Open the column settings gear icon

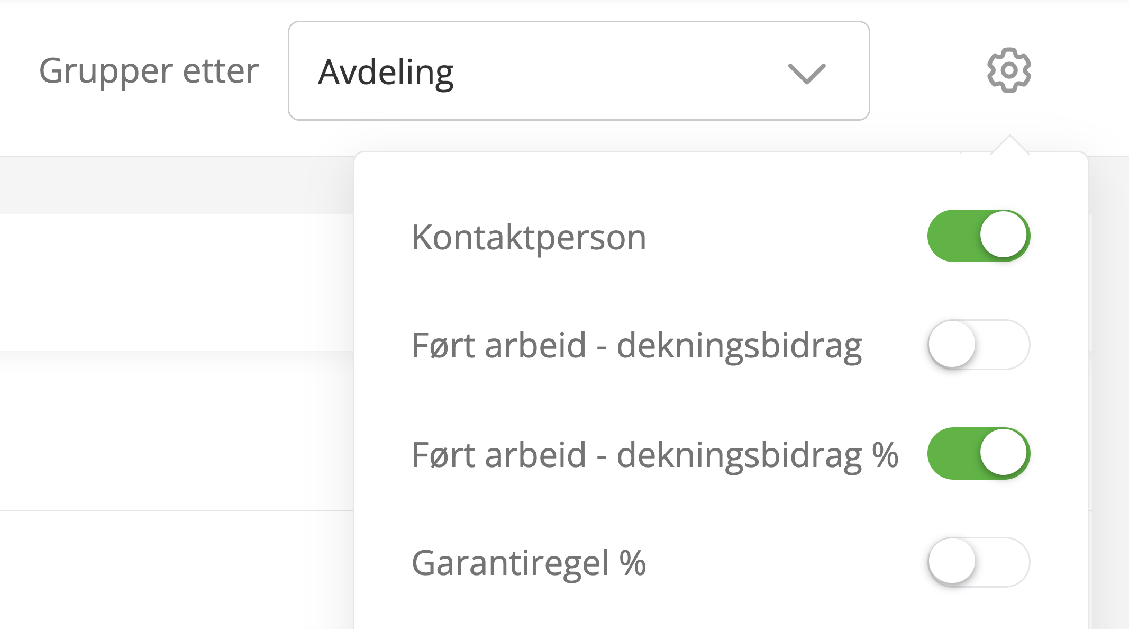tap(1009, 70)
